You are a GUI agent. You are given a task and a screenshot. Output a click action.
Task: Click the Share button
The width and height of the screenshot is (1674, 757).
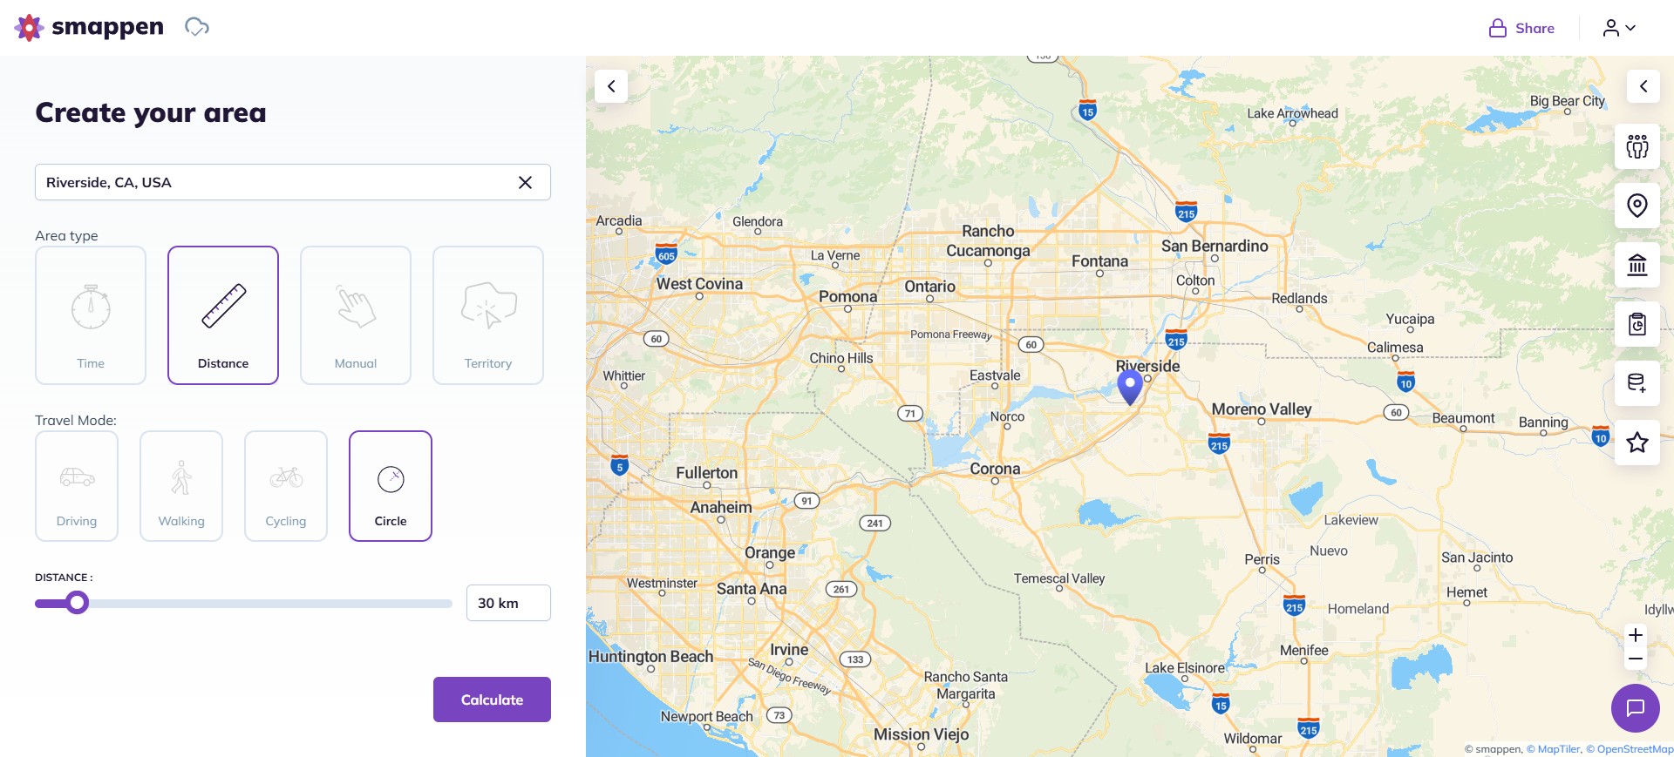click(1521, 28)
